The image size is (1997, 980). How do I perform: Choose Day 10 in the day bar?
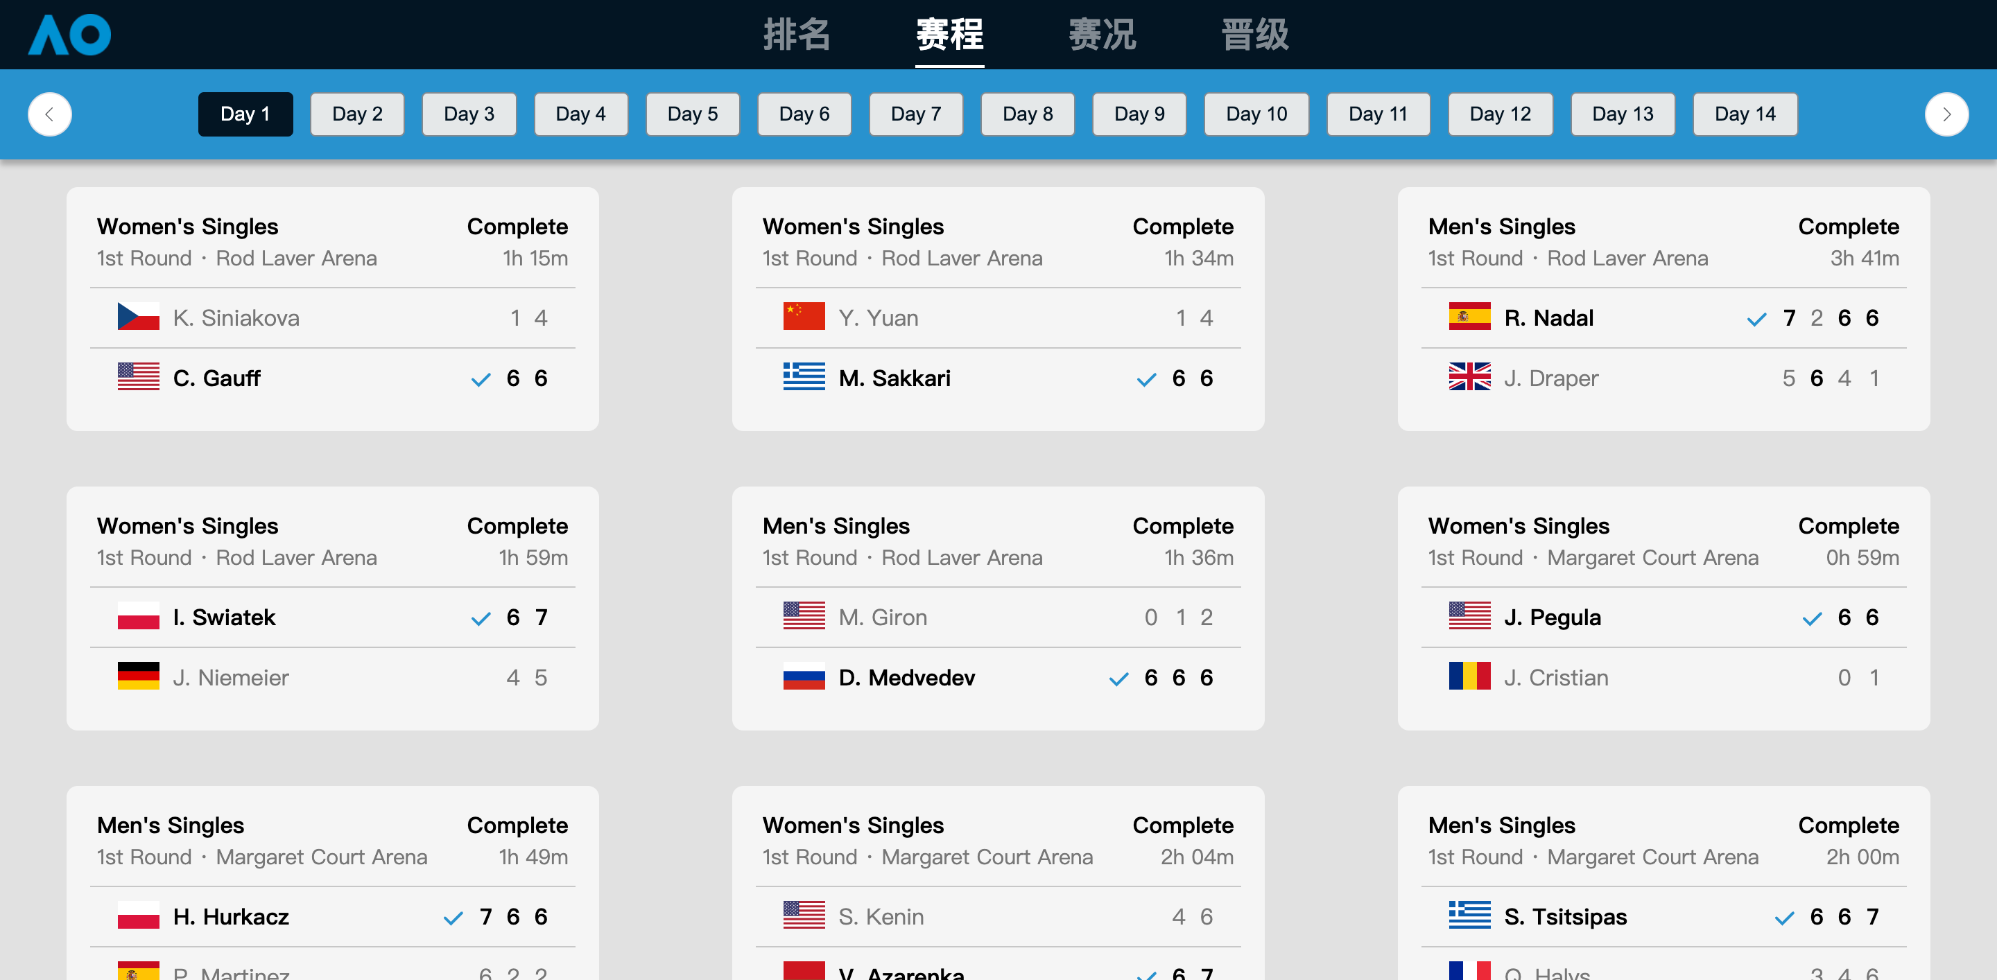1256,114
